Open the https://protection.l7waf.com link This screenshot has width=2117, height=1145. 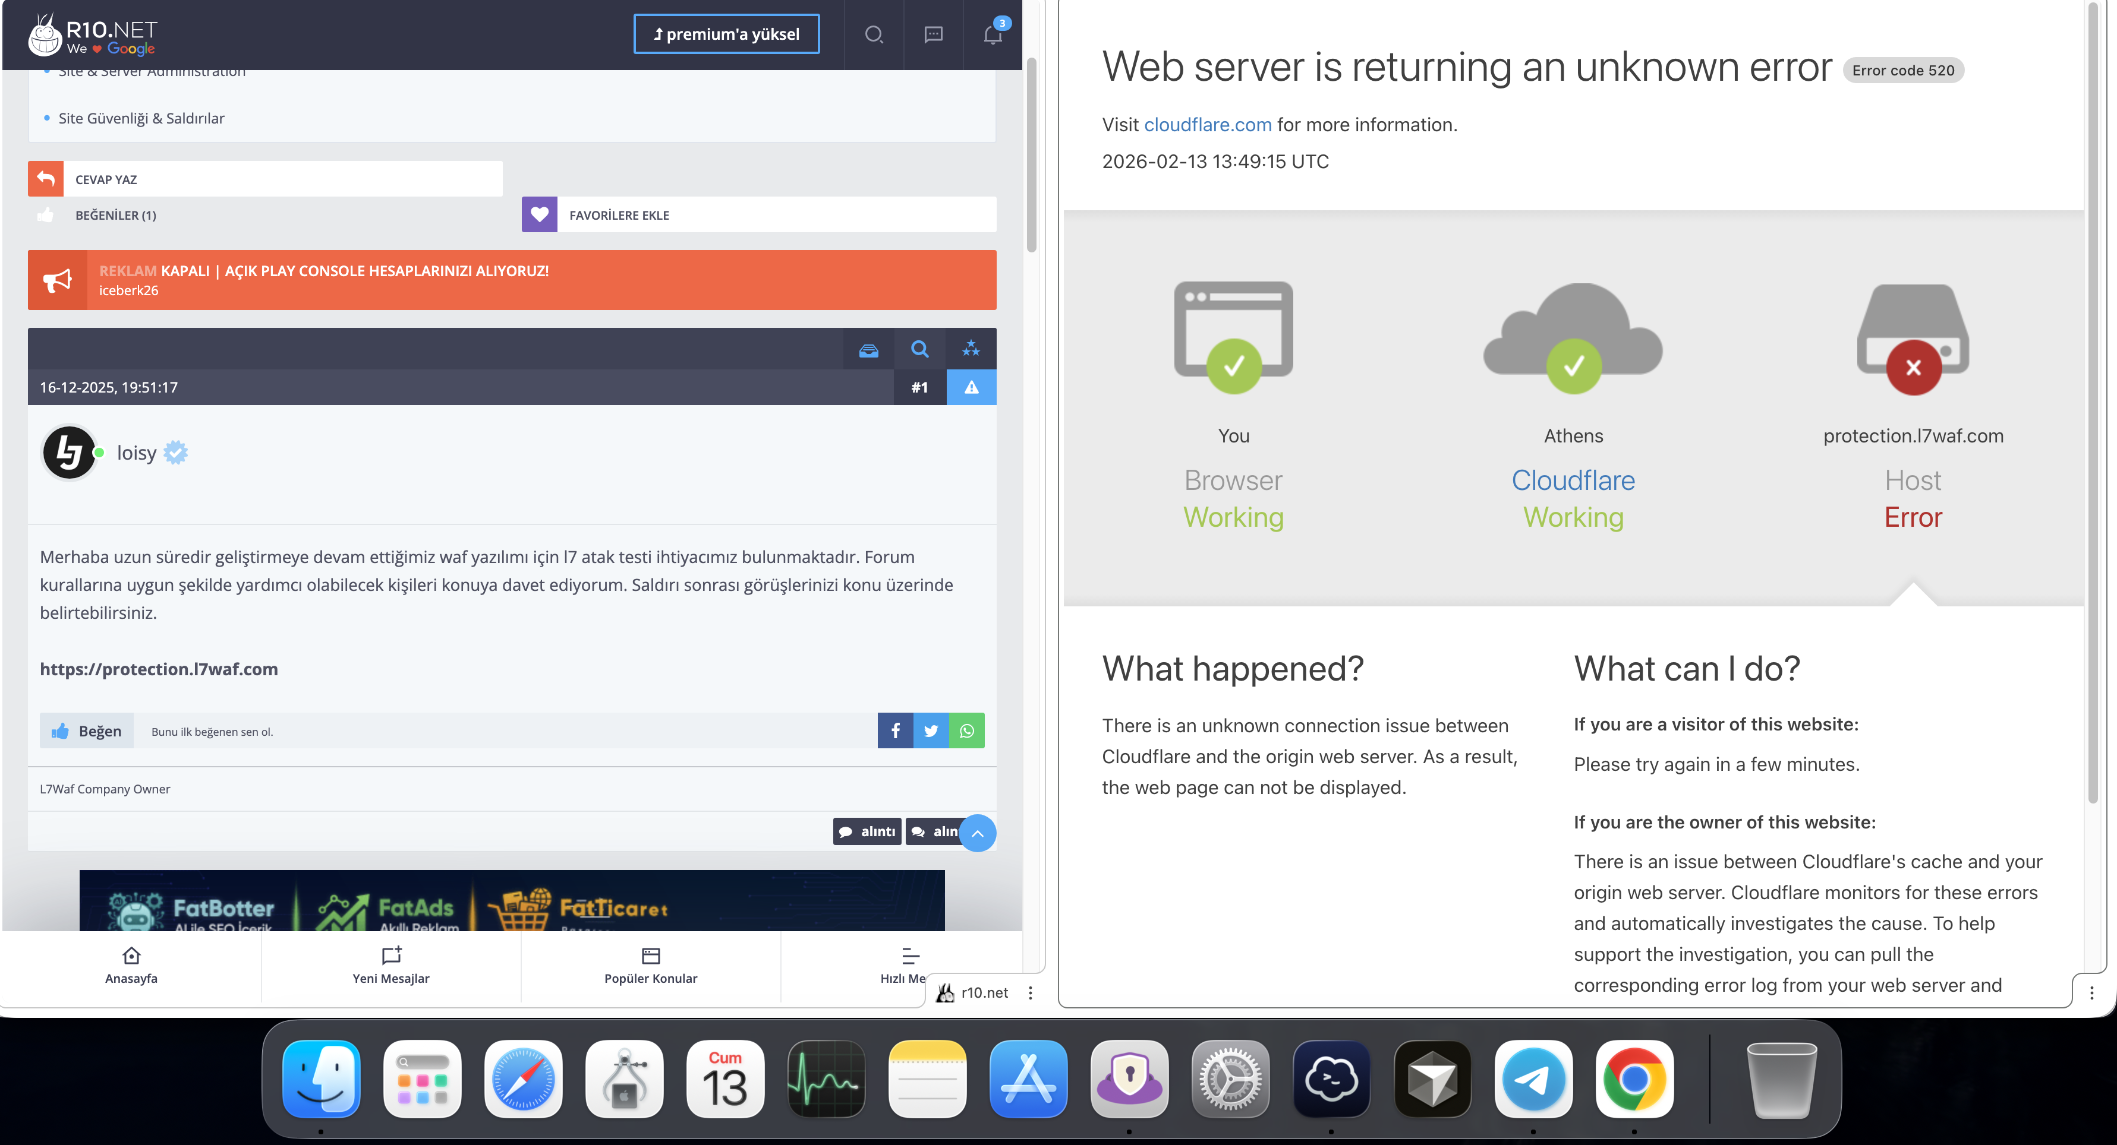click(x=159, y=669)
